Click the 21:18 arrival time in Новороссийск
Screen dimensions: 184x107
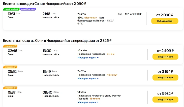coord(47,14)
